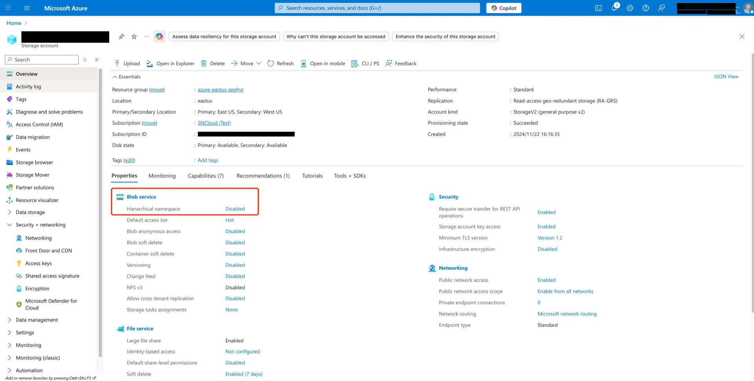
Task: Click the expand/collapse groups arrows in sidebar
Action: (85, 60)
